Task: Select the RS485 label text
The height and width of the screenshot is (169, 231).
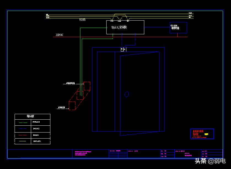Action: pos(82,19)
